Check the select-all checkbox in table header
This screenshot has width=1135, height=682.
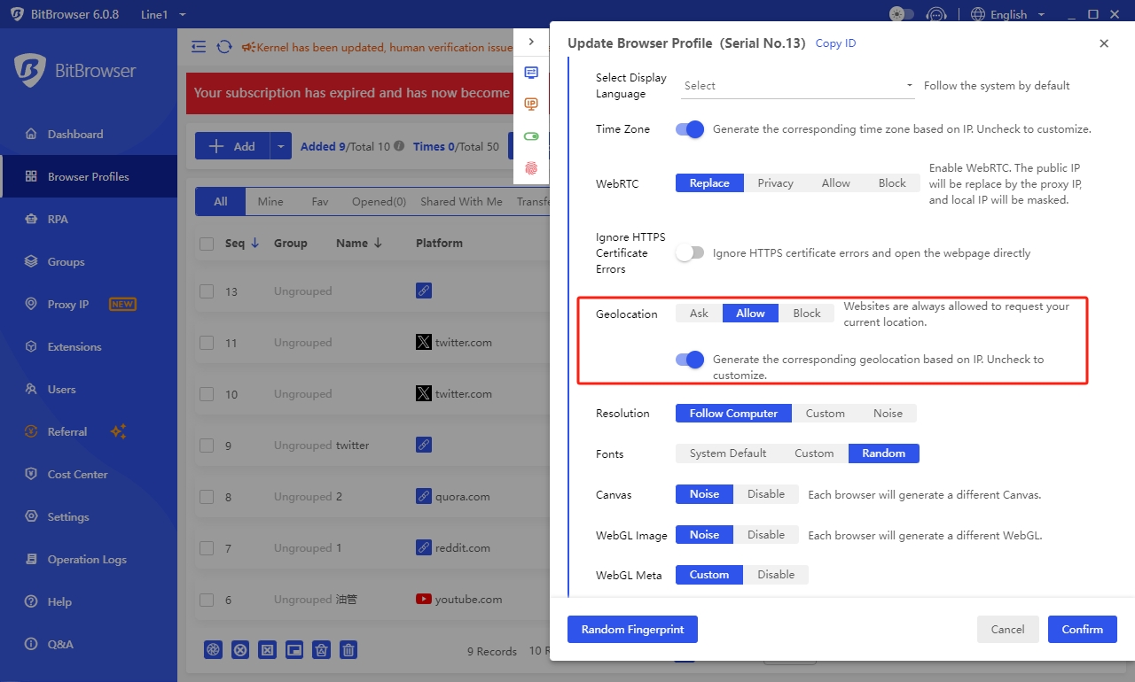[x=207, y=244]
